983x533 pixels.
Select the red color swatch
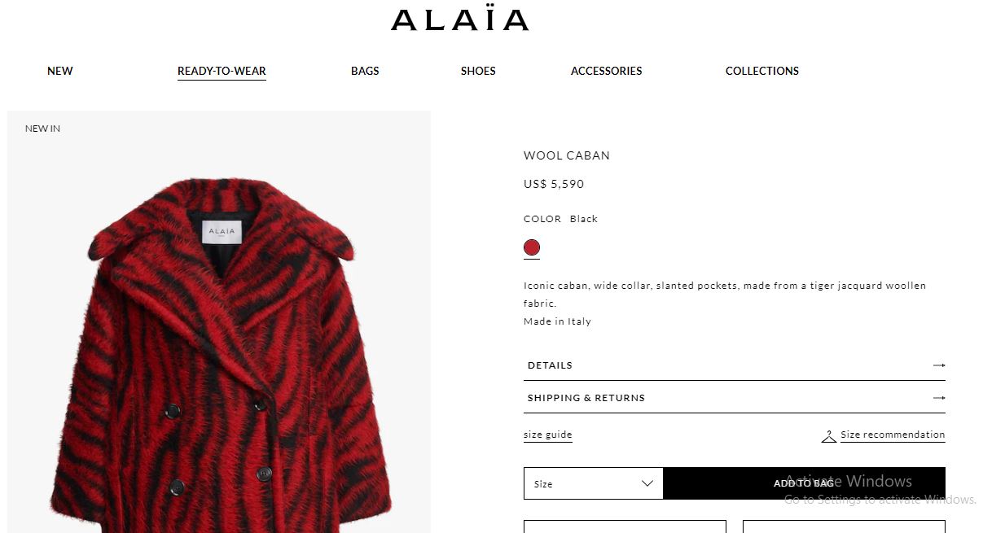tap(532, 247)
